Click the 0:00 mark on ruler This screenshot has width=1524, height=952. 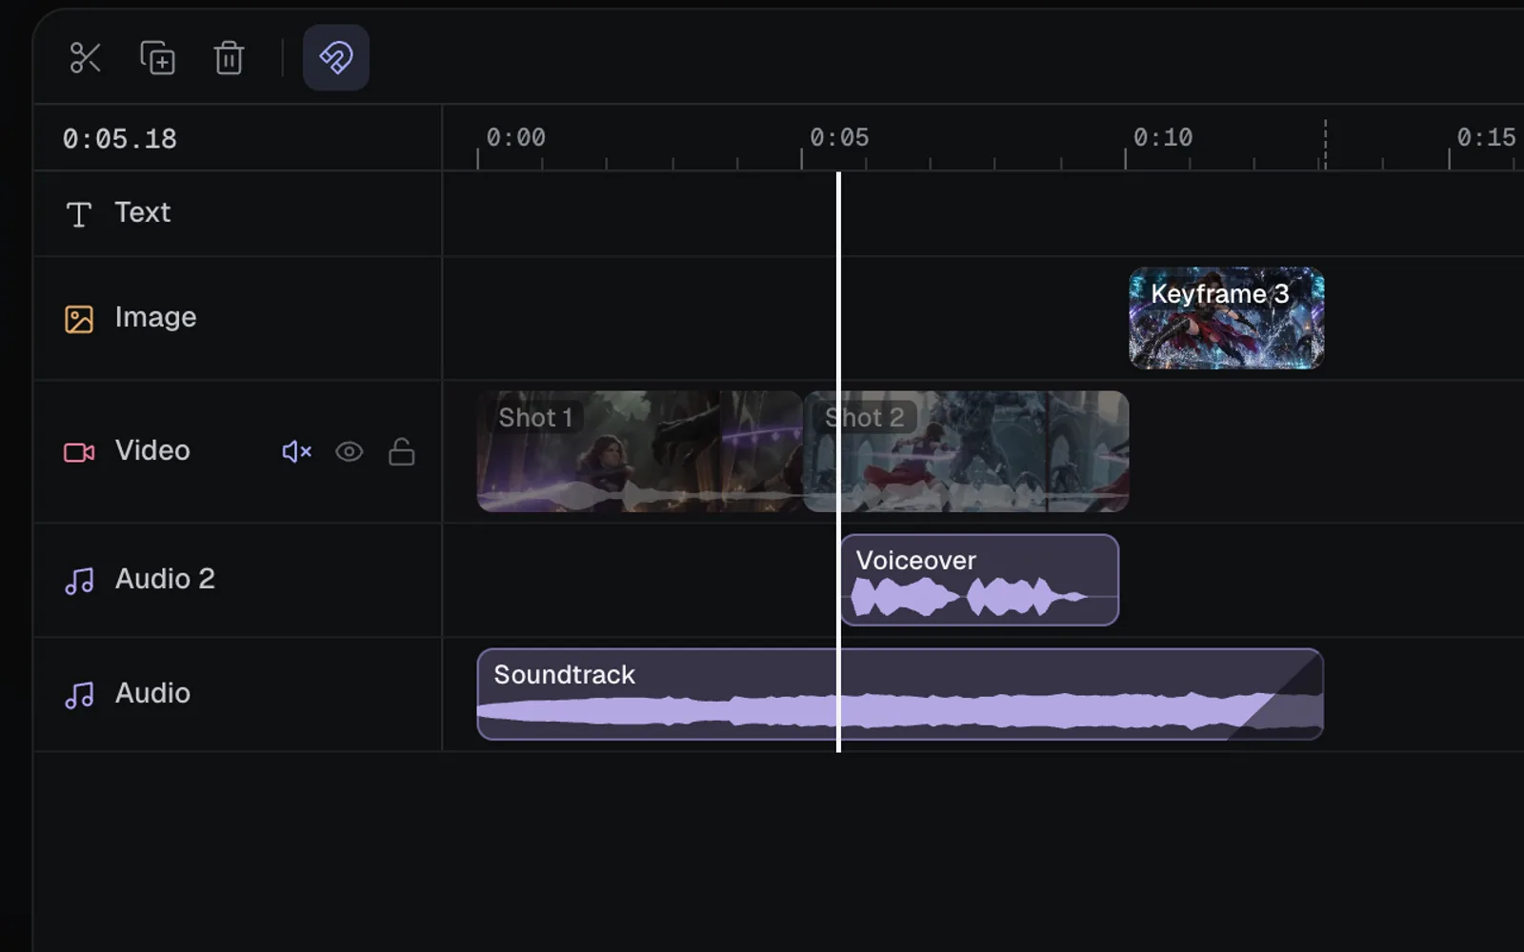515,138
